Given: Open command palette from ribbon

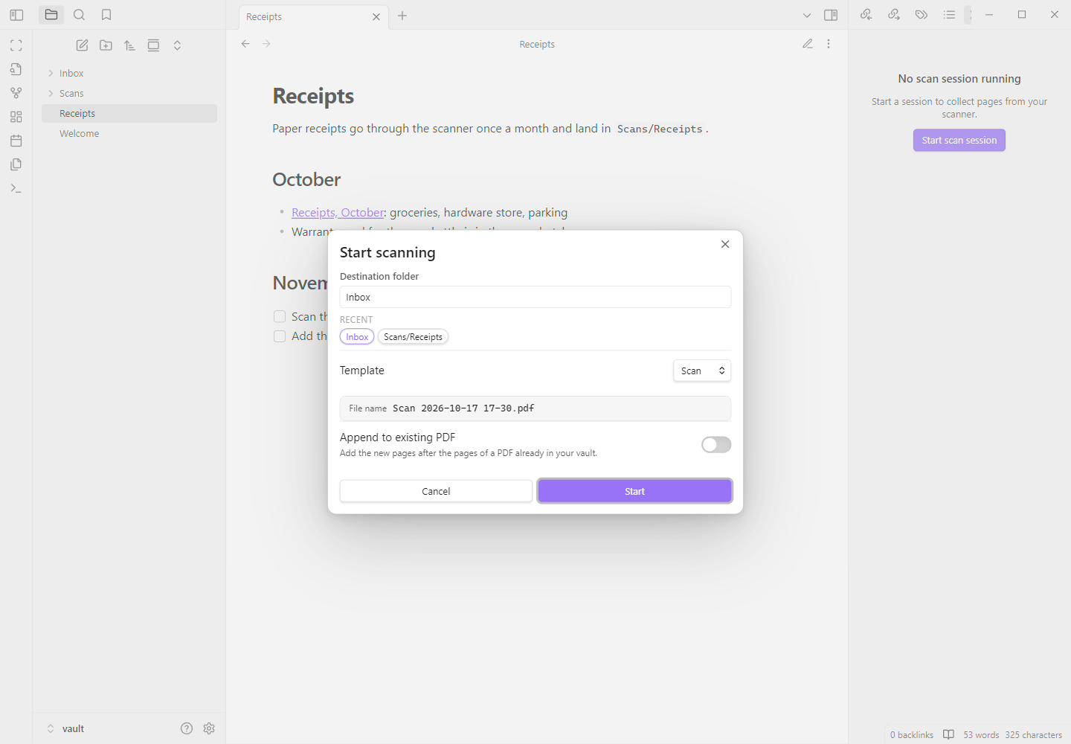Looking at the screenshot, I should coord(16,188).
